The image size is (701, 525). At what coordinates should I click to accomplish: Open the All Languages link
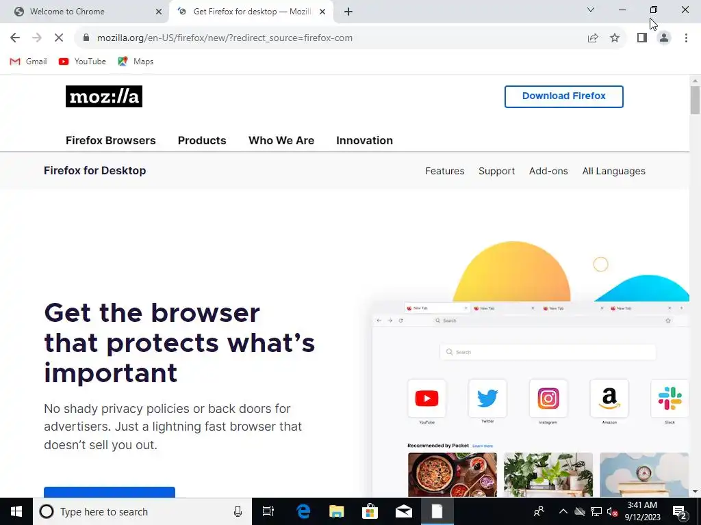pos(614,171)
